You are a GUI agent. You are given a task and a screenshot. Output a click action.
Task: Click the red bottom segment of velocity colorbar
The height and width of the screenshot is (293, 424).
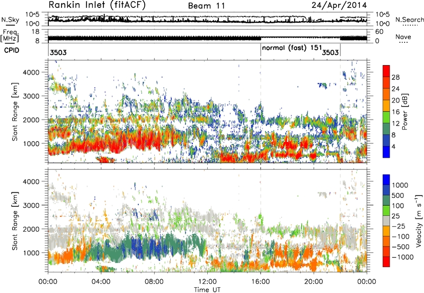pos(386,262)
